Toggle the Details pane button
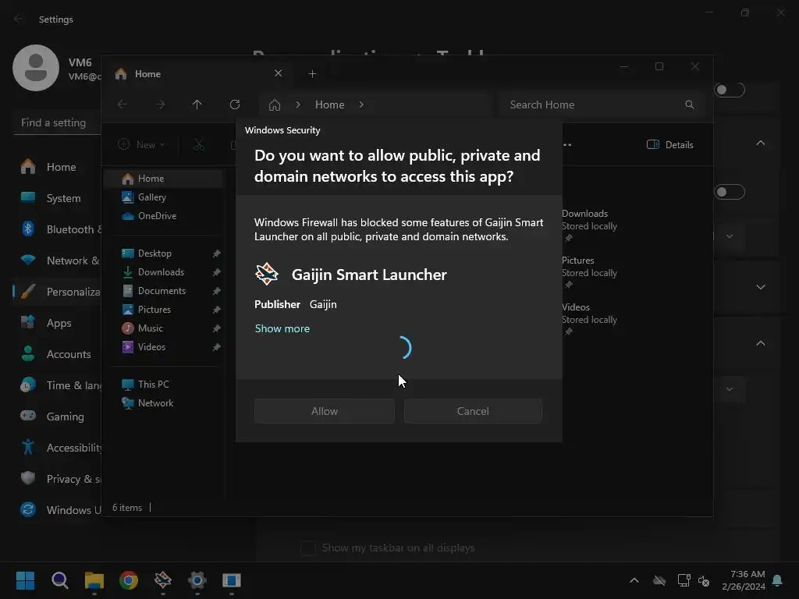 click(x=670, y=144)
